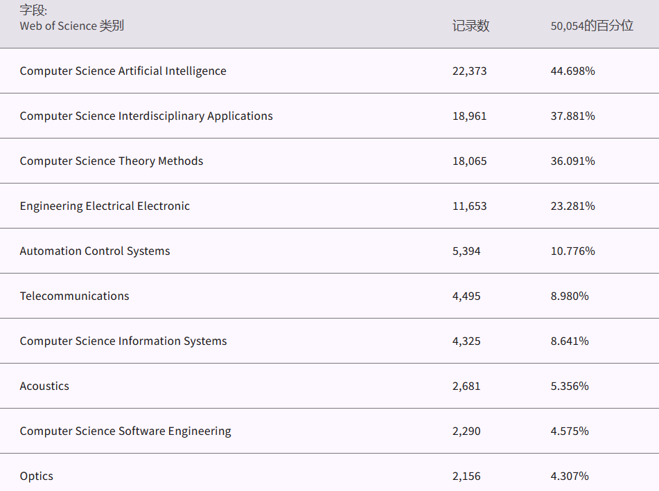Select Computer Science Artificial Intelligence category
Image resolution: width=659 pixels, height=491 pixels.
click(x=123, y=71)
